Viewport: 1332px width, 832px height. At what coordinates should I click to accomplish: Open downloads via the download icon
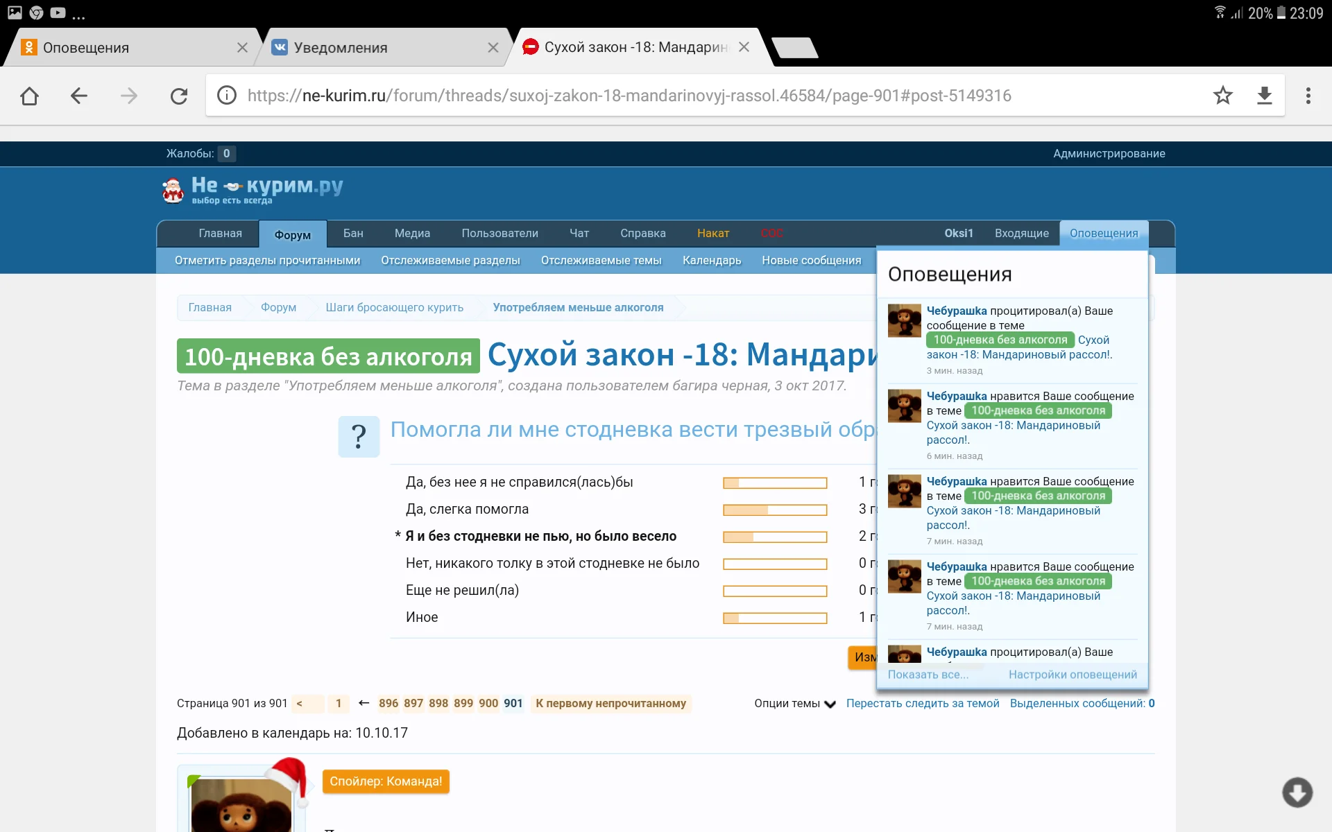coord(1265,96)
